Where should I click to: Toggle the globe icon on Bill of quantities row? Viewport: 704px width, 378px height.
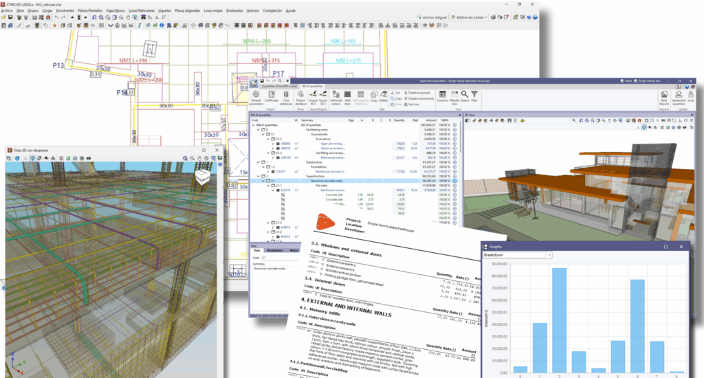click(x=455, y=126)
